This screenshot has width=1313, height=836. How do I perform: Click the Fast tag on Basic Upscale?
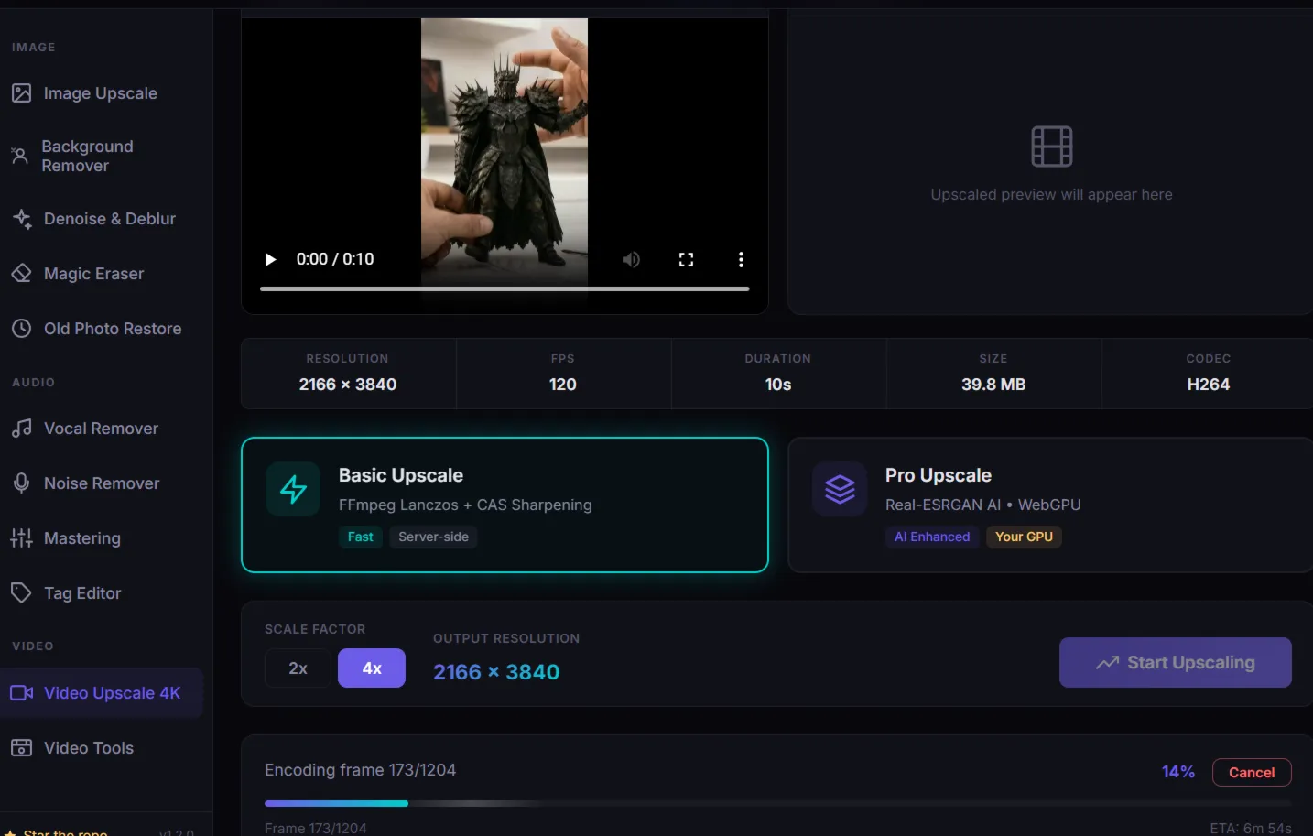pyautogui.click(x=360, y=537)
